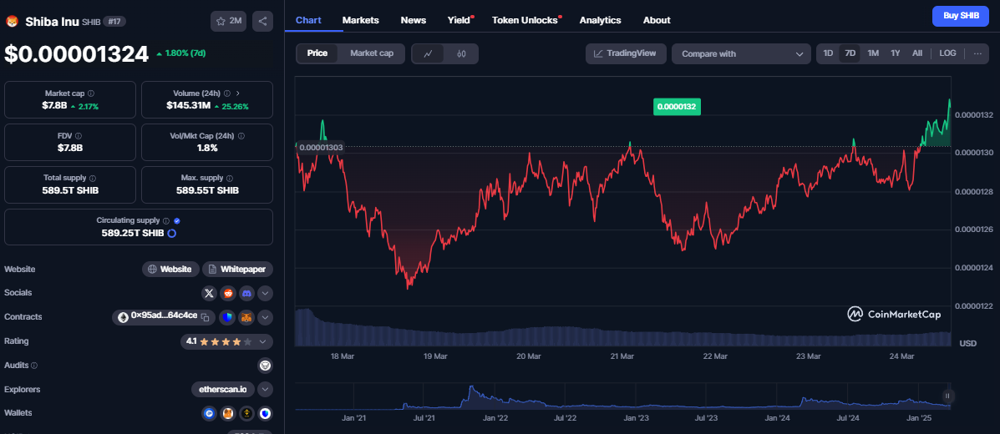Expand Volume (24h) arrow
This screenshot has height=434, width=1000.
pos(238,93)
